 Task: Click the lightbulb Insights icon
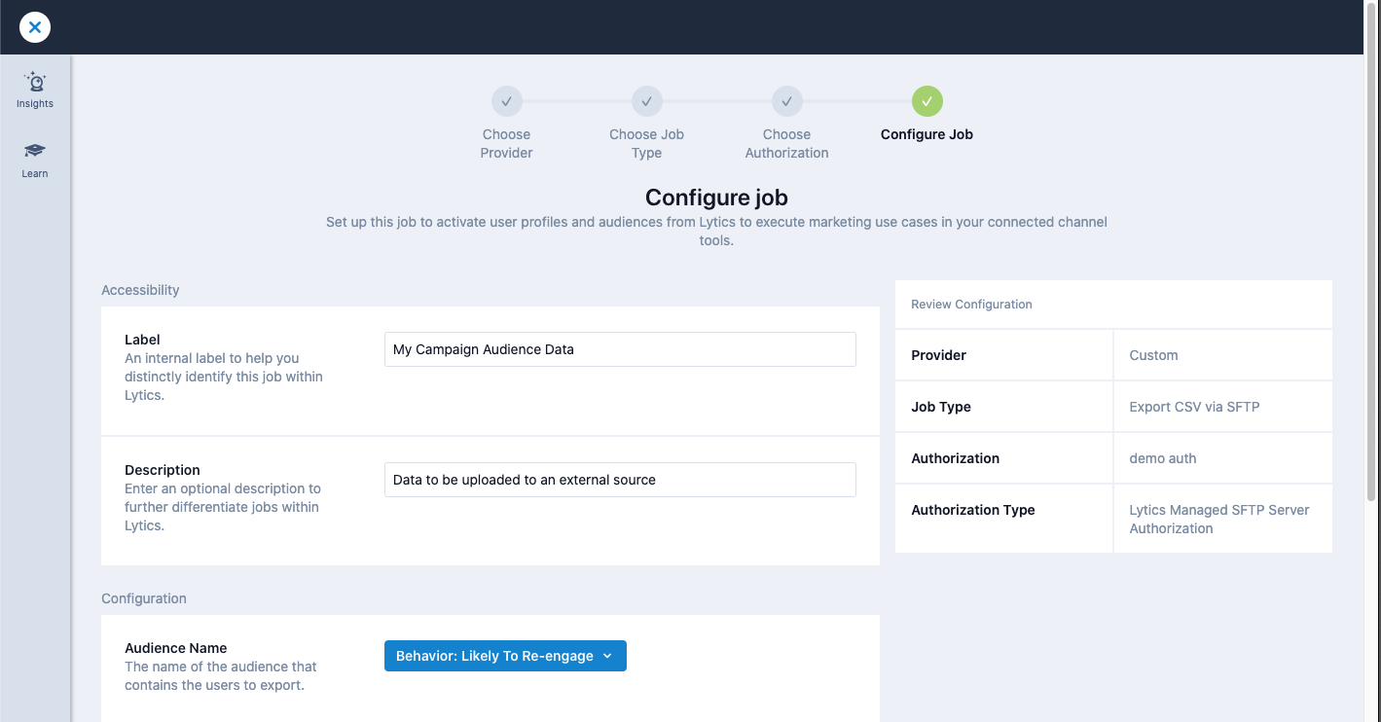pos(34,82)
